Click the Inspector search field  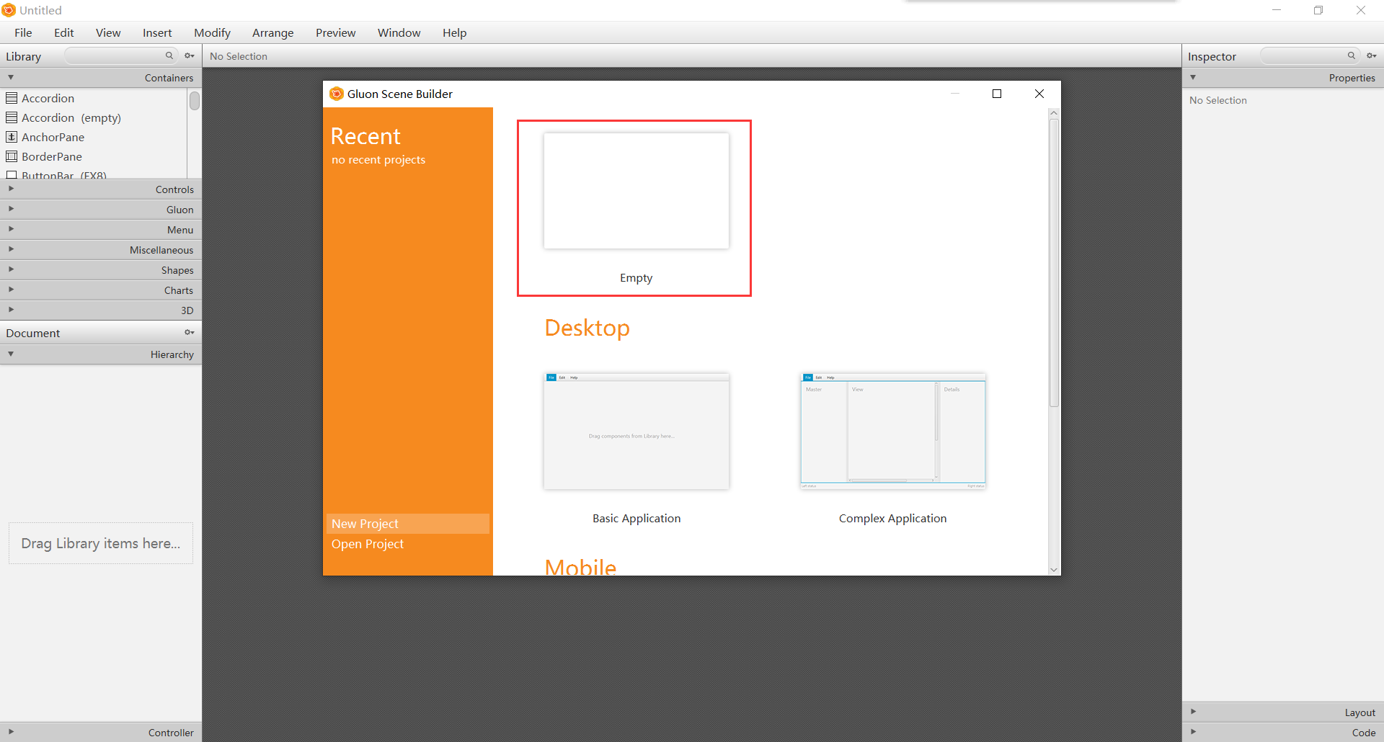1310,55
